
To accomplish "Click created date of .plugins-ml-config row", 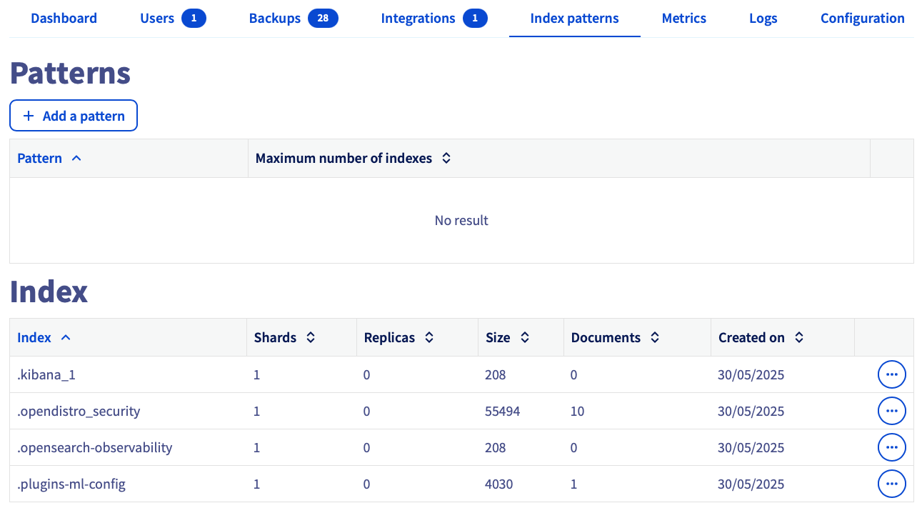I will 751,484.
